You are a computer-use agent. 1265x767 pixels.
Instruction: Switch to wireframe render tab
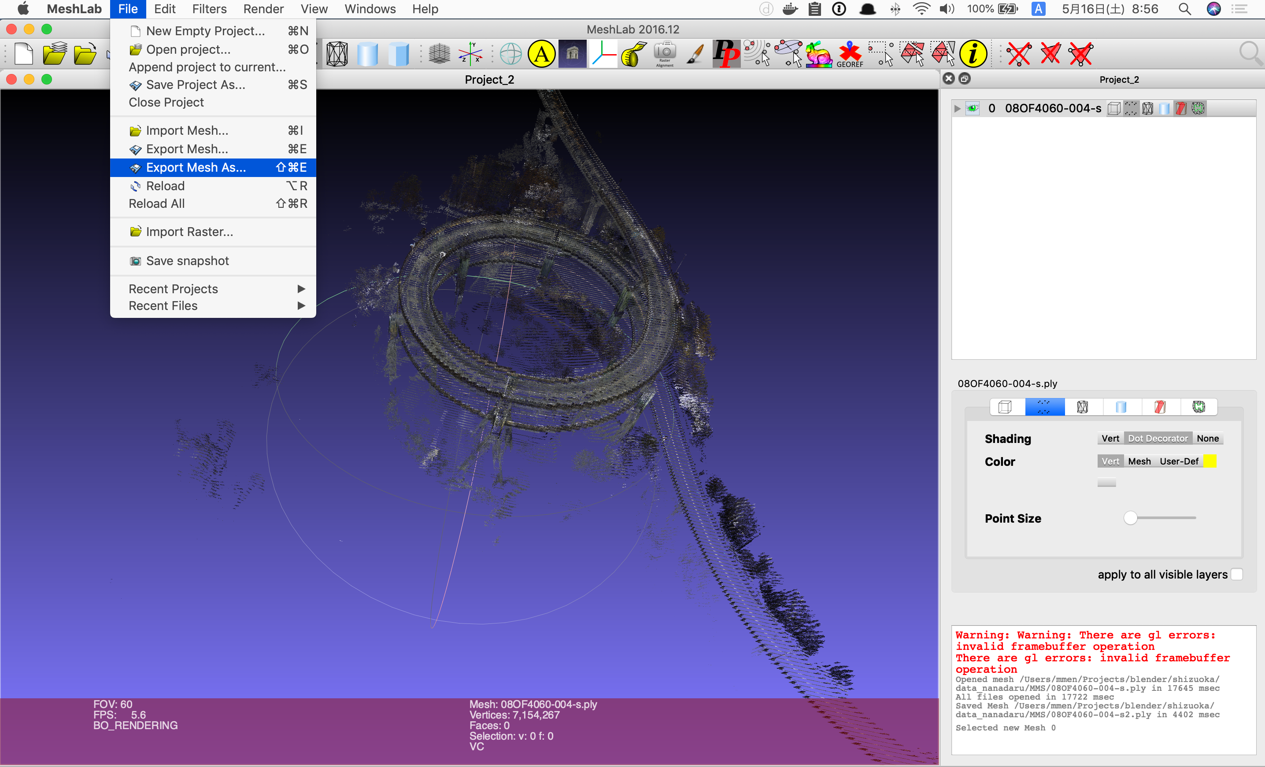point(1083,407)
